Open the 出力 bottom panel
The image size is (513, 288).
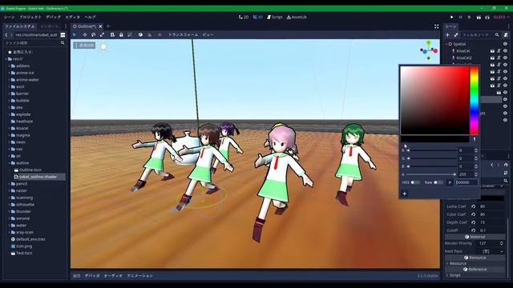(77, 275)
